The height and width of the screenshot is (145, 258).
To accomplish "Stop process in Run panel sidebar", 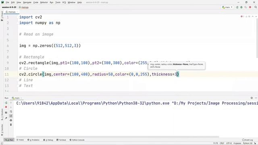I will click(6, 107).
